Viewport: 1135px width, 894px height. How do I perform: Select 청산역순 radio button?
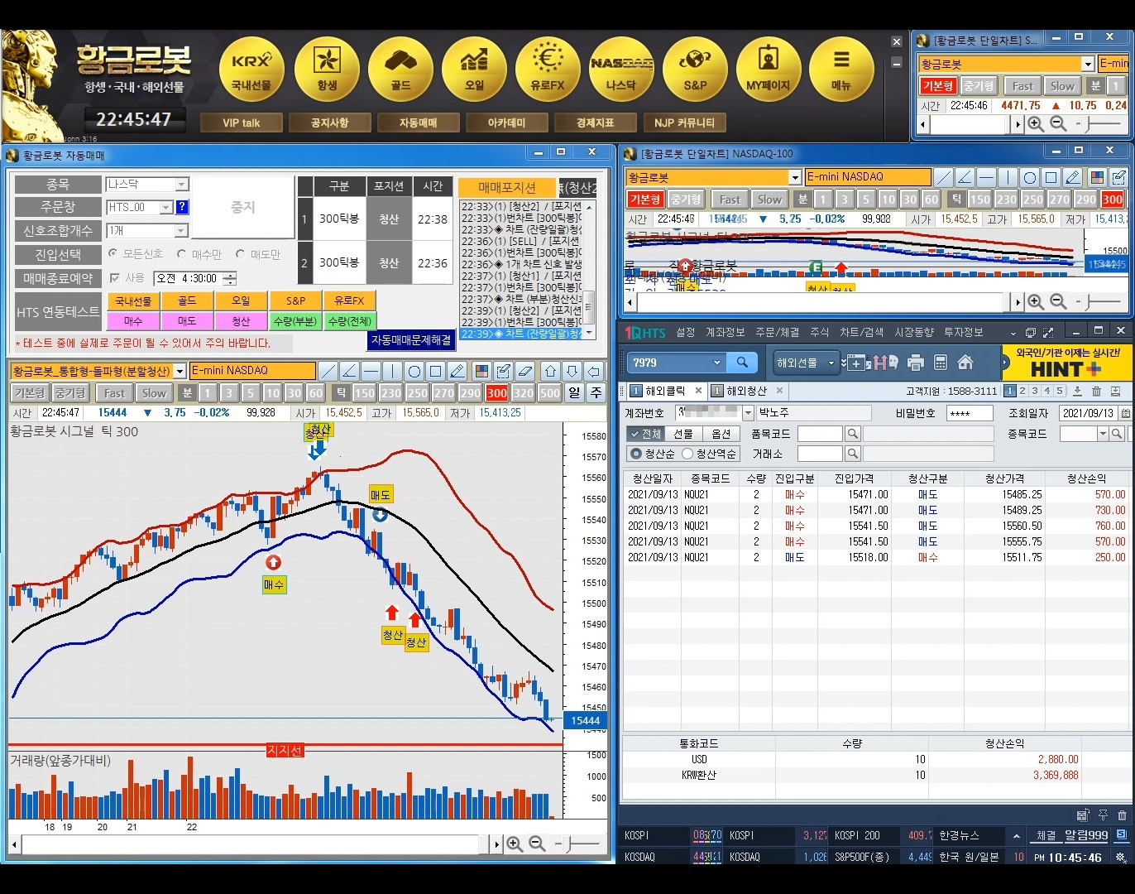687,454
